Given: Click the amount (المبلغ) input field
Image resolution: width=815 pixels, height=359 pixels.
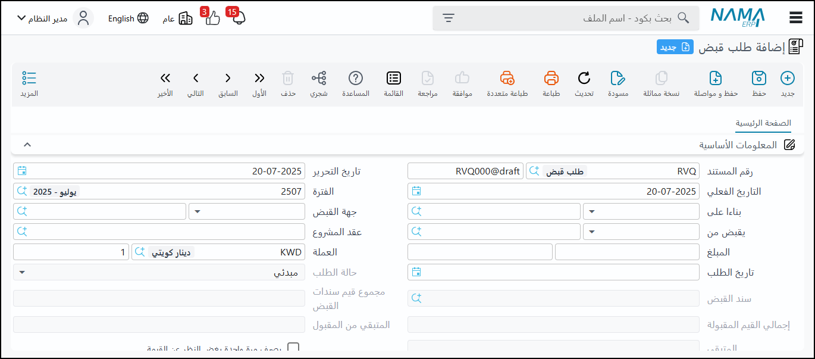Looking at the screenshot, I should click(627, 252).
